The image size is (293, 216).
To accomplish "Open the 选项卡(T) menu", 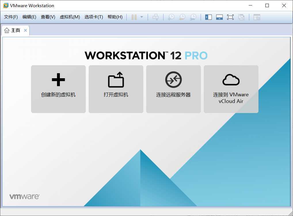I will click(x=94, y=17).
